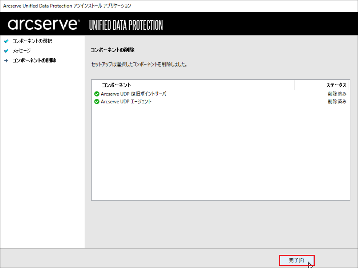Click the コンポーネント column header

click(x=116, y=85)
